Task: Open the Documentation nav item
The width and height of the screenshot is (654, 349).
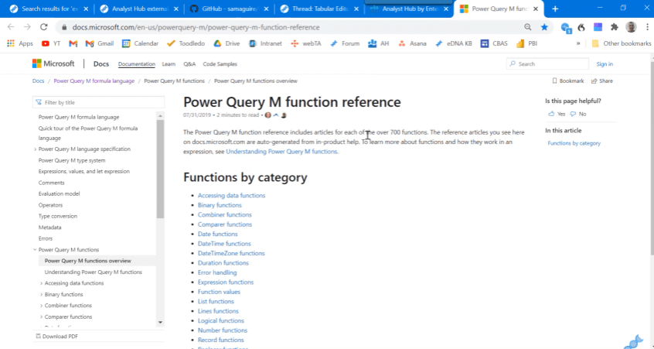Action: point(136,64)
